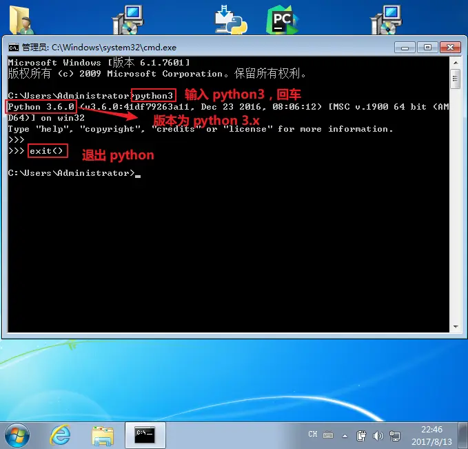Show hidden tray icons arrow
The width and height of the screenshot is (468, 449).
tap(345, 436)
